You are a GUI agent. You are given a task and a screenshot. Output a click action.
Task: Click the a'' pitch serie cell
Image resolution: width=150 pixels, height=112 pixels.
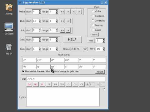tap(71, 67)
